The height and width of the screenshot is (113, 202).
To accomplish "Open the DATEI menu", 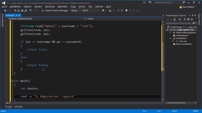I will tap(4, 7).
